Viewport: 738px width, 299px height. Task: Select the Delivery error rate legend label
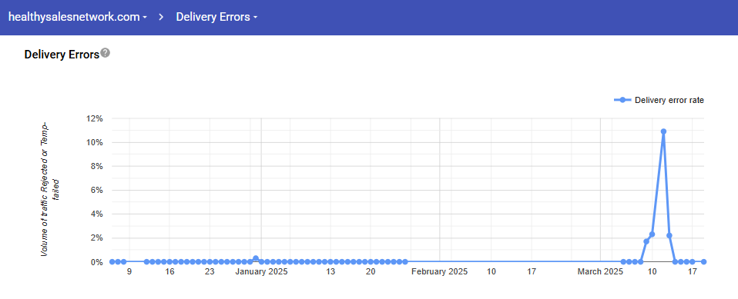click(669, 100)
